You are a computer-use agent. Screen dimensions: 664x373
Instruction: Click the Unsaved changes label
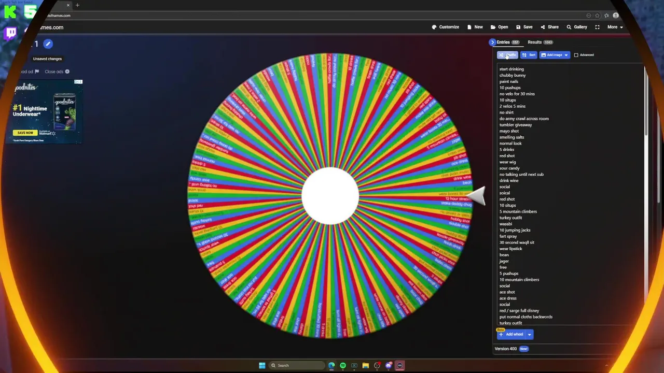[47, 59]
